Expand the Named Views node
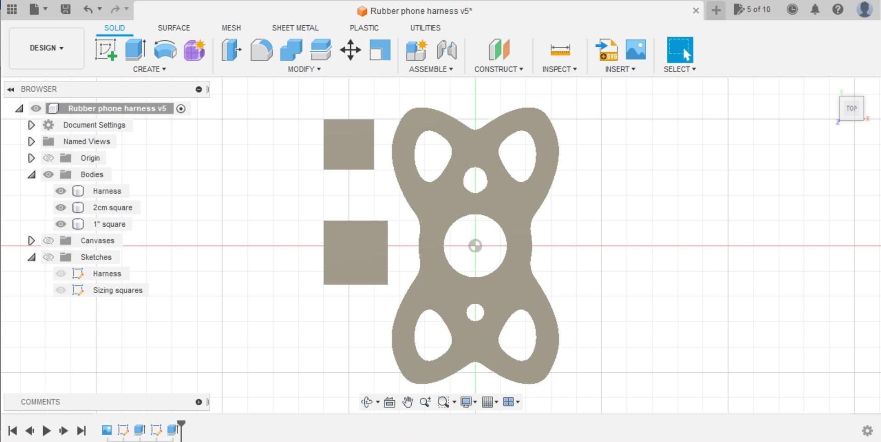 click(x=31, y=141)
